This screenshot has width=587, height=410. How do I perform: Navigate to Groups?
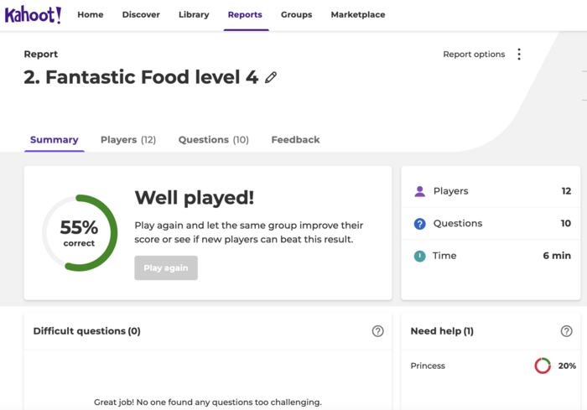(x=296, y=15)
